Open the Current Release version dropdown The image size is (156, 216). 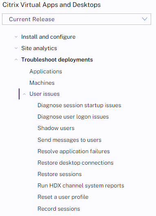click(77, 19)
